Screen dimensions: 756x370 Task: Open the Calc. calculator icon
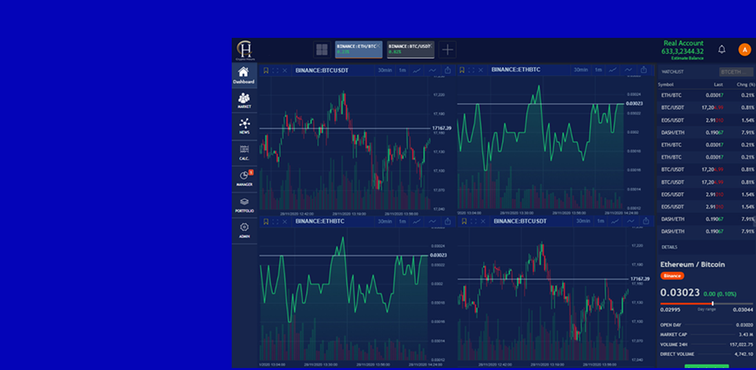pyautogui.click(x=244, y=152)
